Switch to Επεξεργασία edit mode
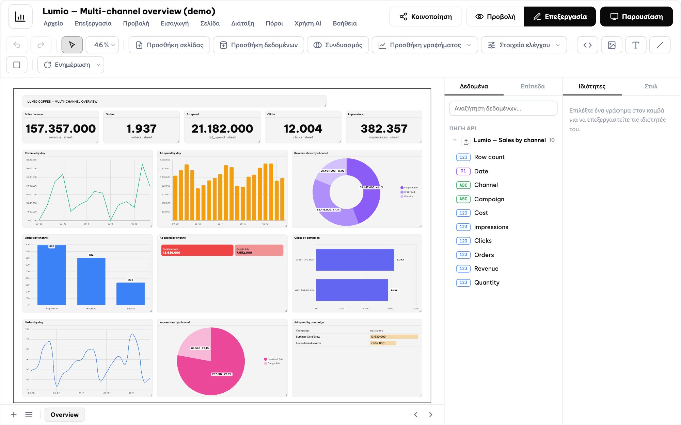This screenshot has width=681, height=425. tap(560, 17)
